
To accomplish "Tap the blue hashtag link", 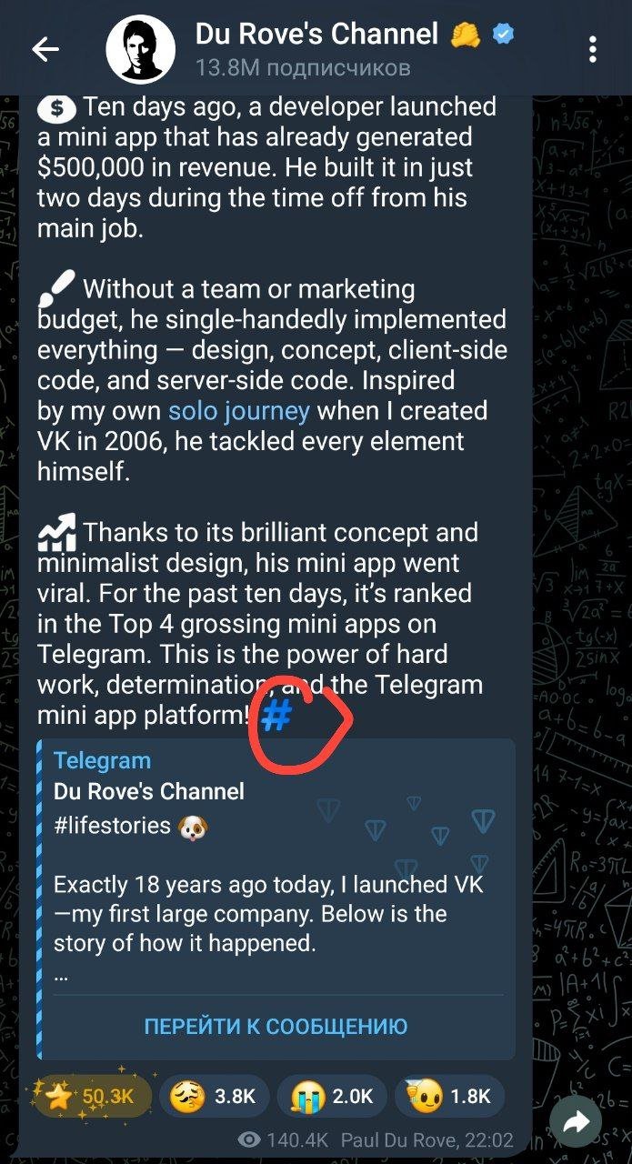I will click(x=276, y=717).
